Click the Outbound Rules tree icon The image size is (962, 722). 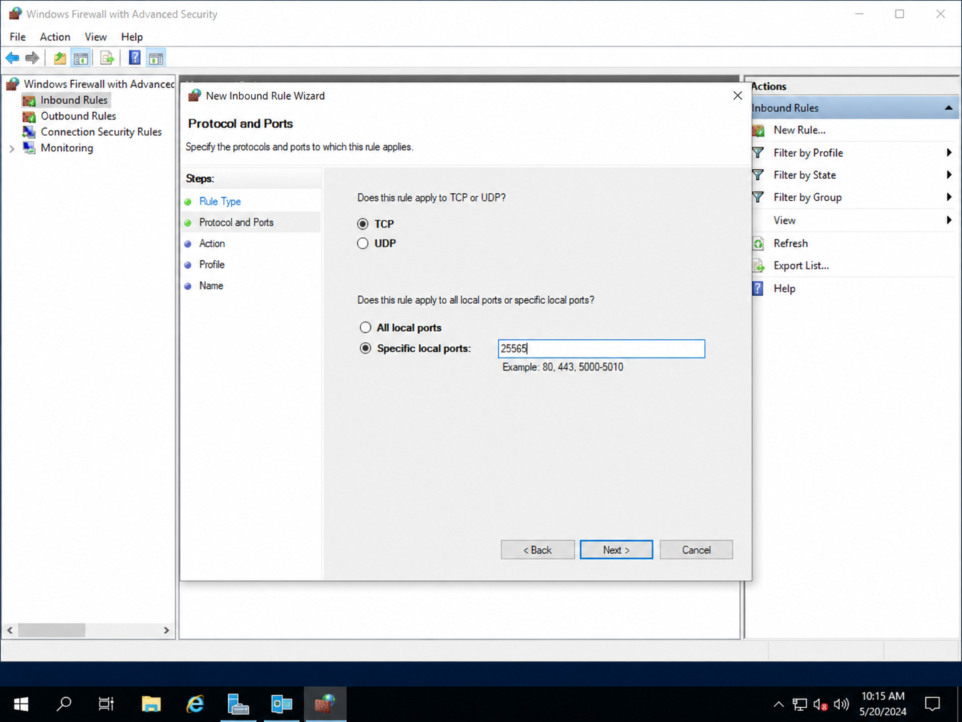[x=29, y=116]
